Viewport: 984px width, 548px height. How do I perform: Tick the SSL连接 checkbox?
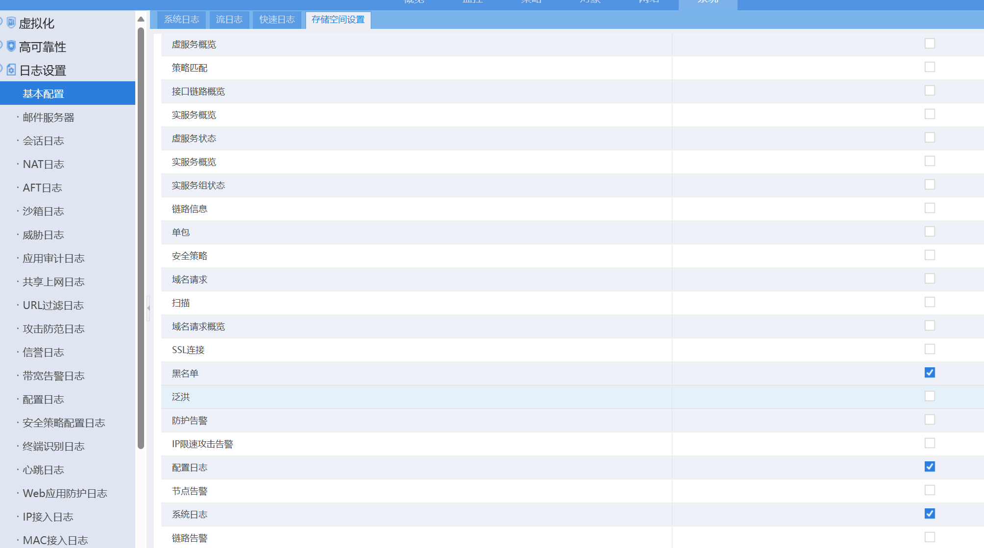(930, 349)
